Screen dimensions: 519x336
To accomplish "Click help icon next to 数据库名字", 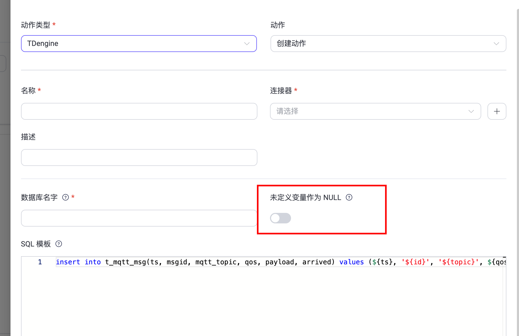I will point(65,197).
